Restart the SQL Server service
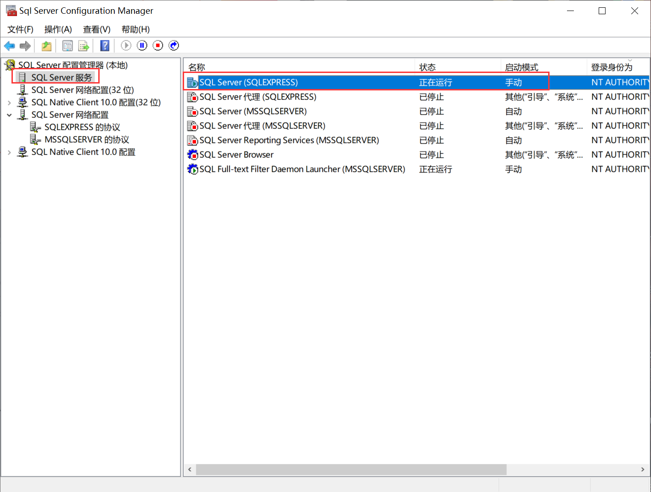Image resolution: width=651 pixels, height=492 pixels. coord(173,45)
